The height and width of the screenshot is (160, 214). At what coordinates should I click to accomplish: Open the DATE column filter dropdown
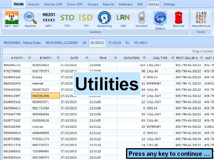(86, 58)
